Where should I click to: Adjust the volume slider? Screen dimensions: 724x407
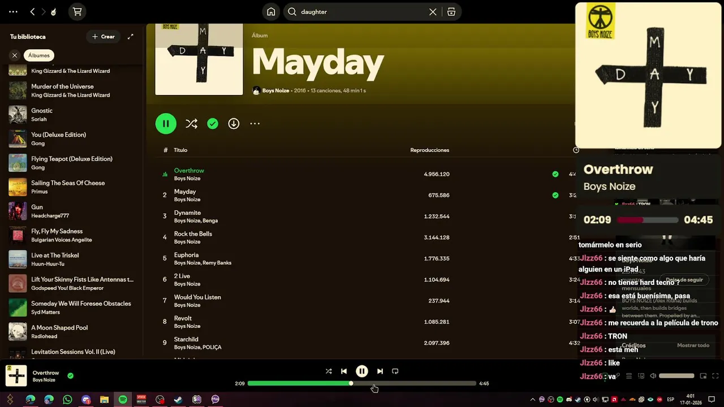676,376
